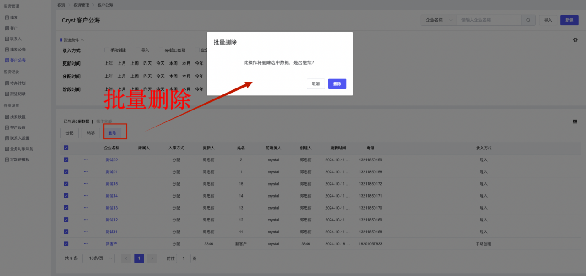The width and height of the screenshot is (586, 276).
Task: Collapse the 筛选条件 filter section
Action: (x=73, y=40)
